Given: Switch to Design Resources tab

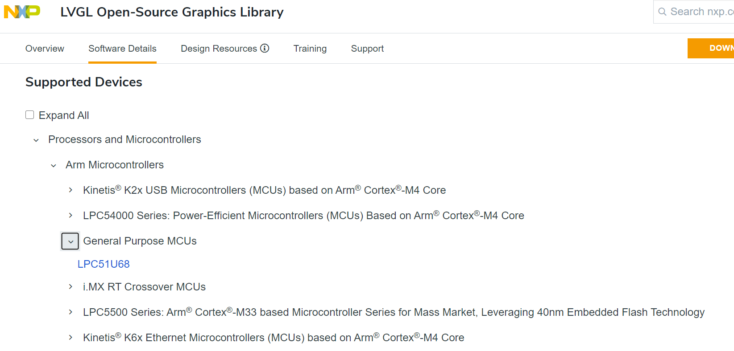Looking at the screenshot, I should [219, 49].
